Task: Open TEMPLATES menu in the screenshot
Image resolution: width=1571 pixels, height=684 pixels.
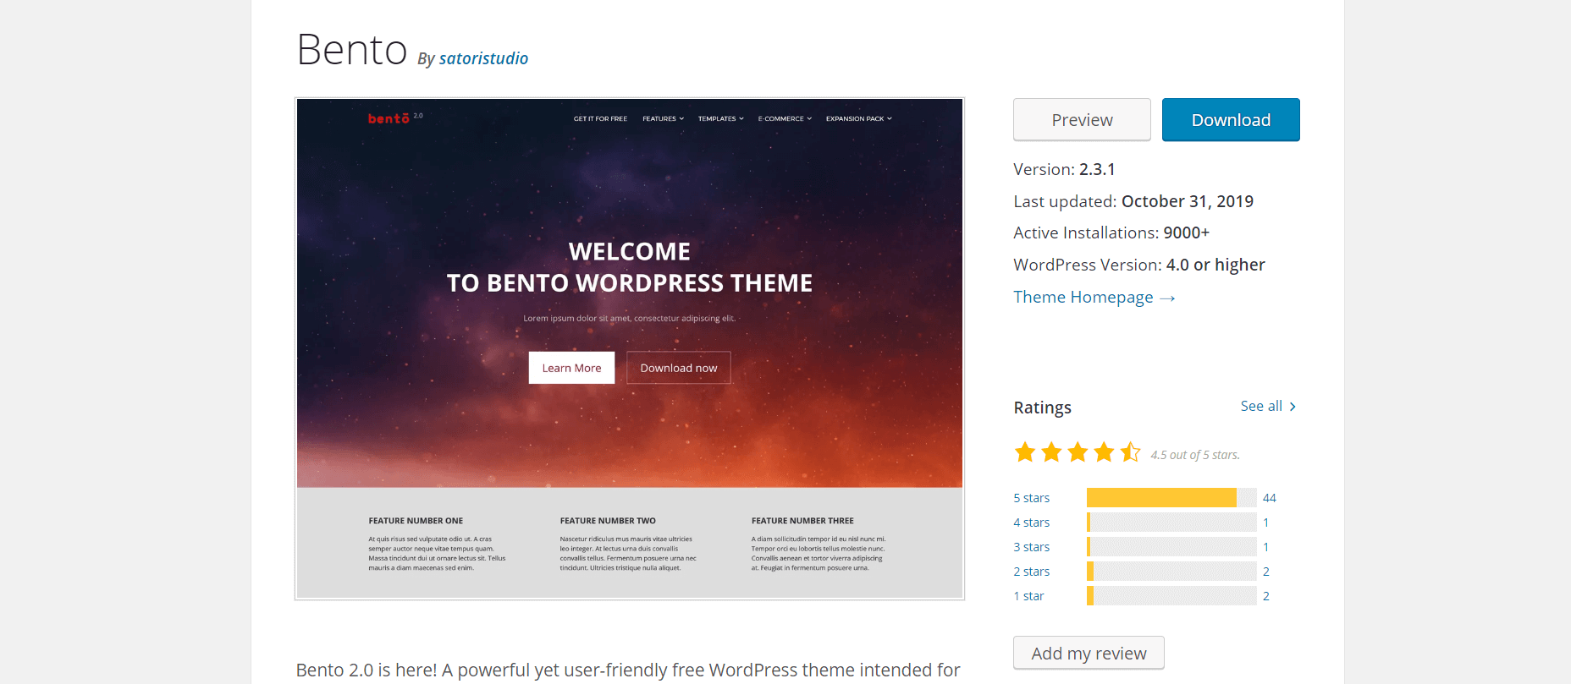Action: [x=720, y=118]
